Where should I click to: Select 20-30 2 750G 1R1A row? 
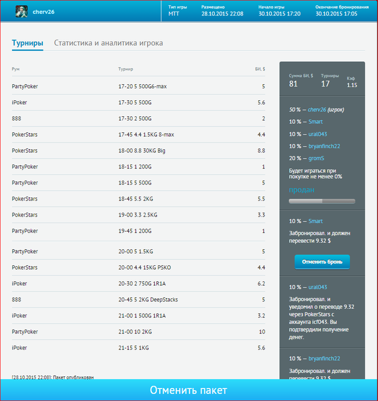pos(139,284)
